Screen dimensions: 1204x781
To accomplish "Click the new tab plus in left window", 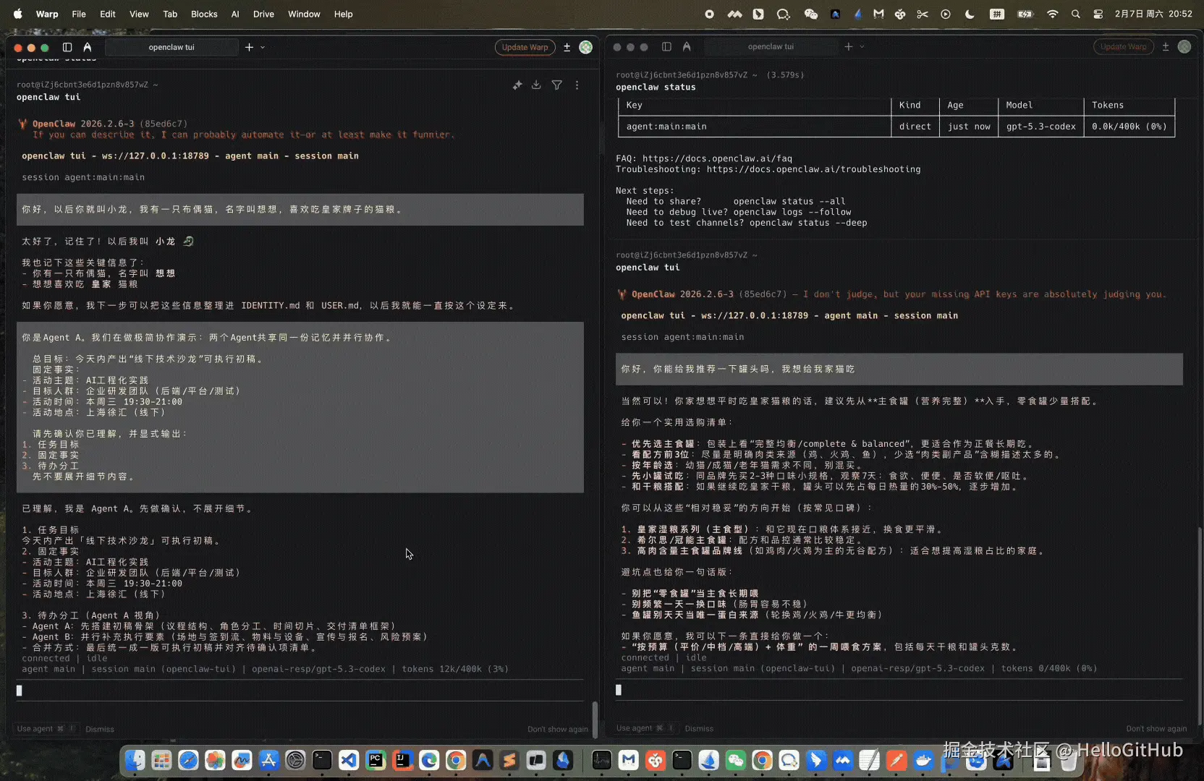I will 249,47.
